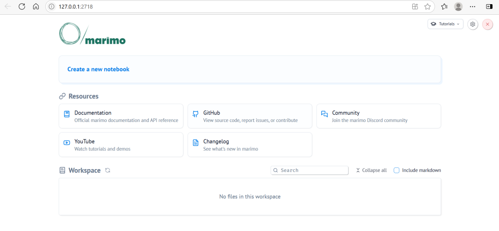
Task: Reload the browser page
Action: 22,6
